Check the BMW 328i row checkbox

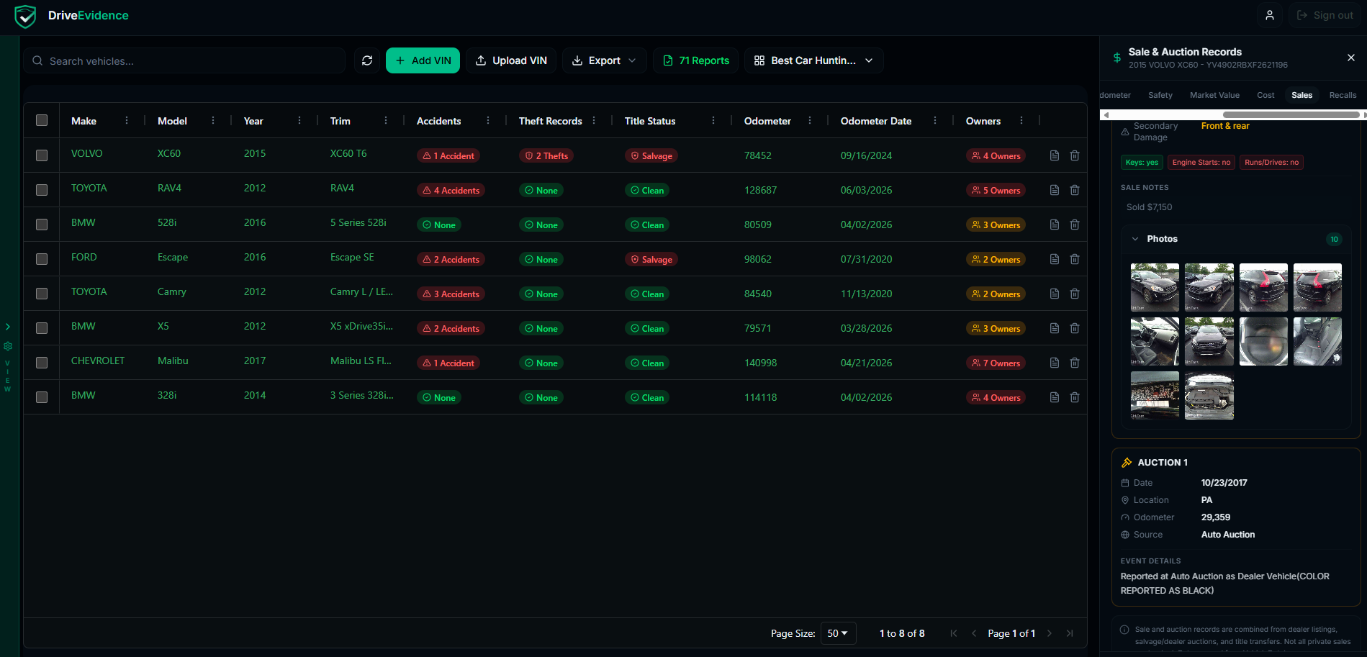42,397
